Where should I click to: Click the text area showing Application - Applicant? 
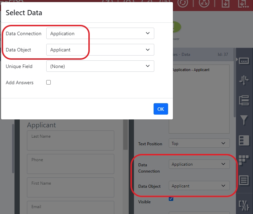pyautogui.click(x=199, y=99)
